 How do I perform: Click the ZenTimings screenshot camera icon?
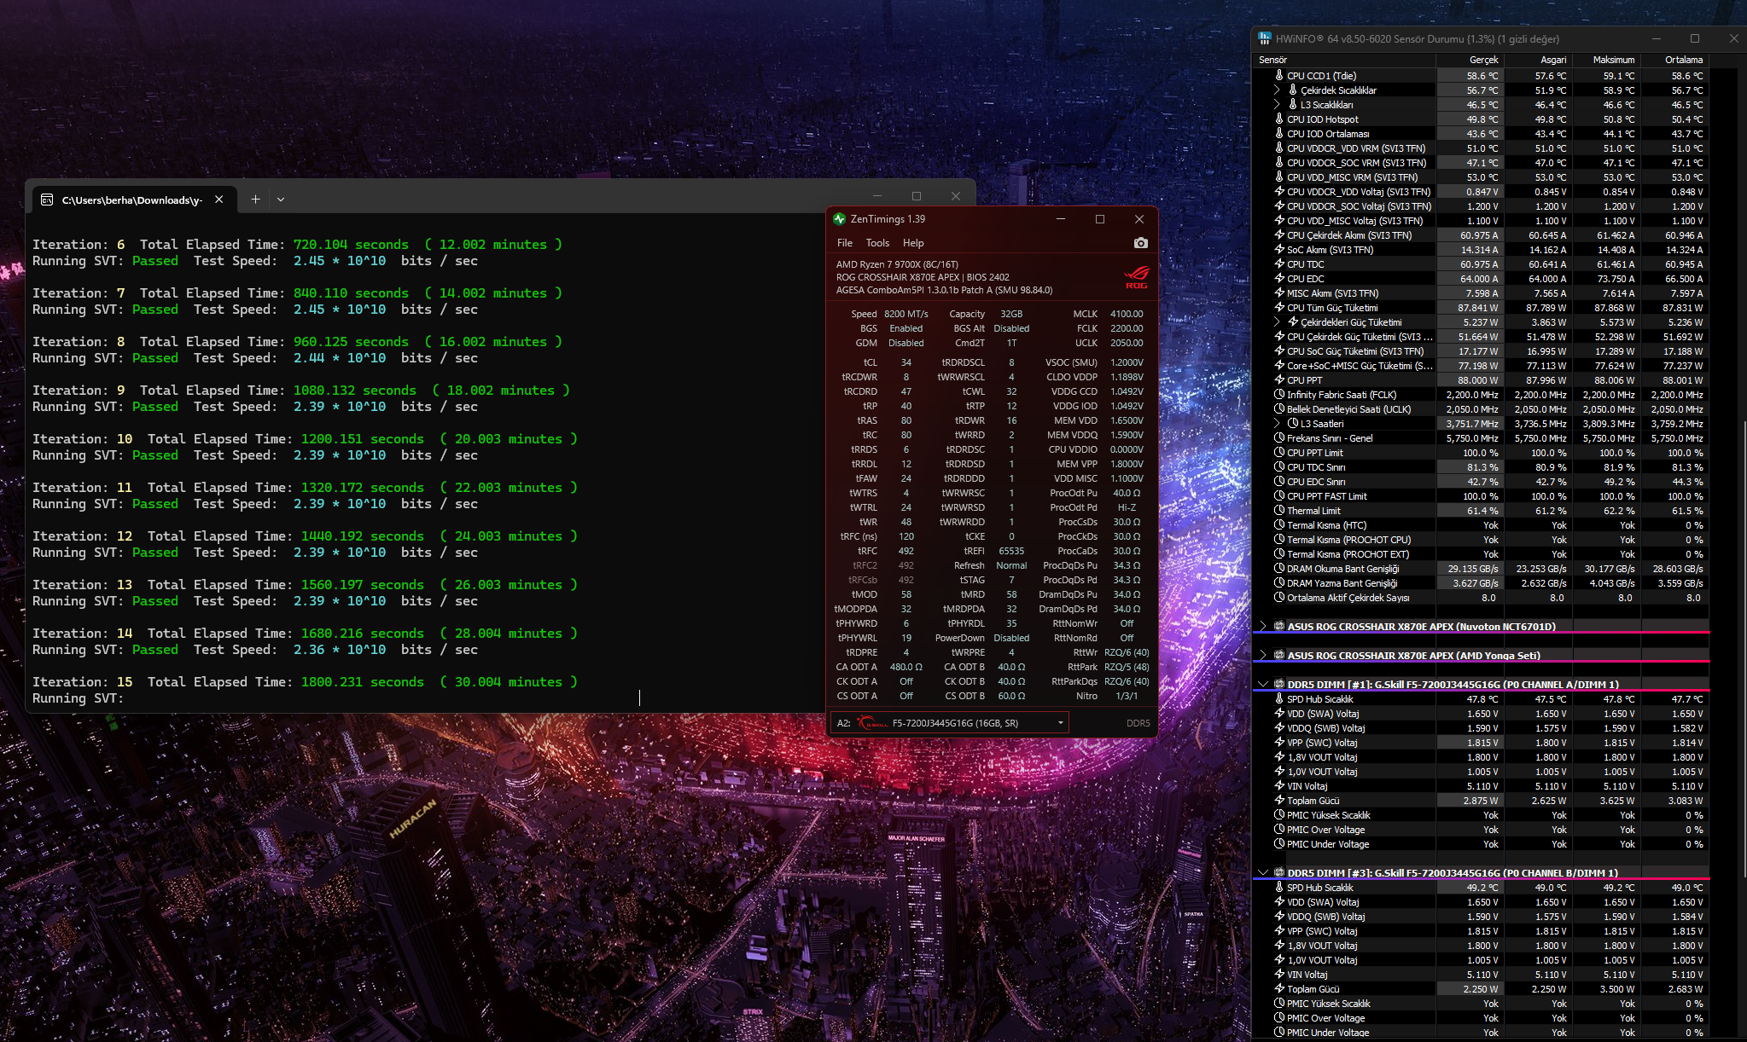[x=1140, y=243]
